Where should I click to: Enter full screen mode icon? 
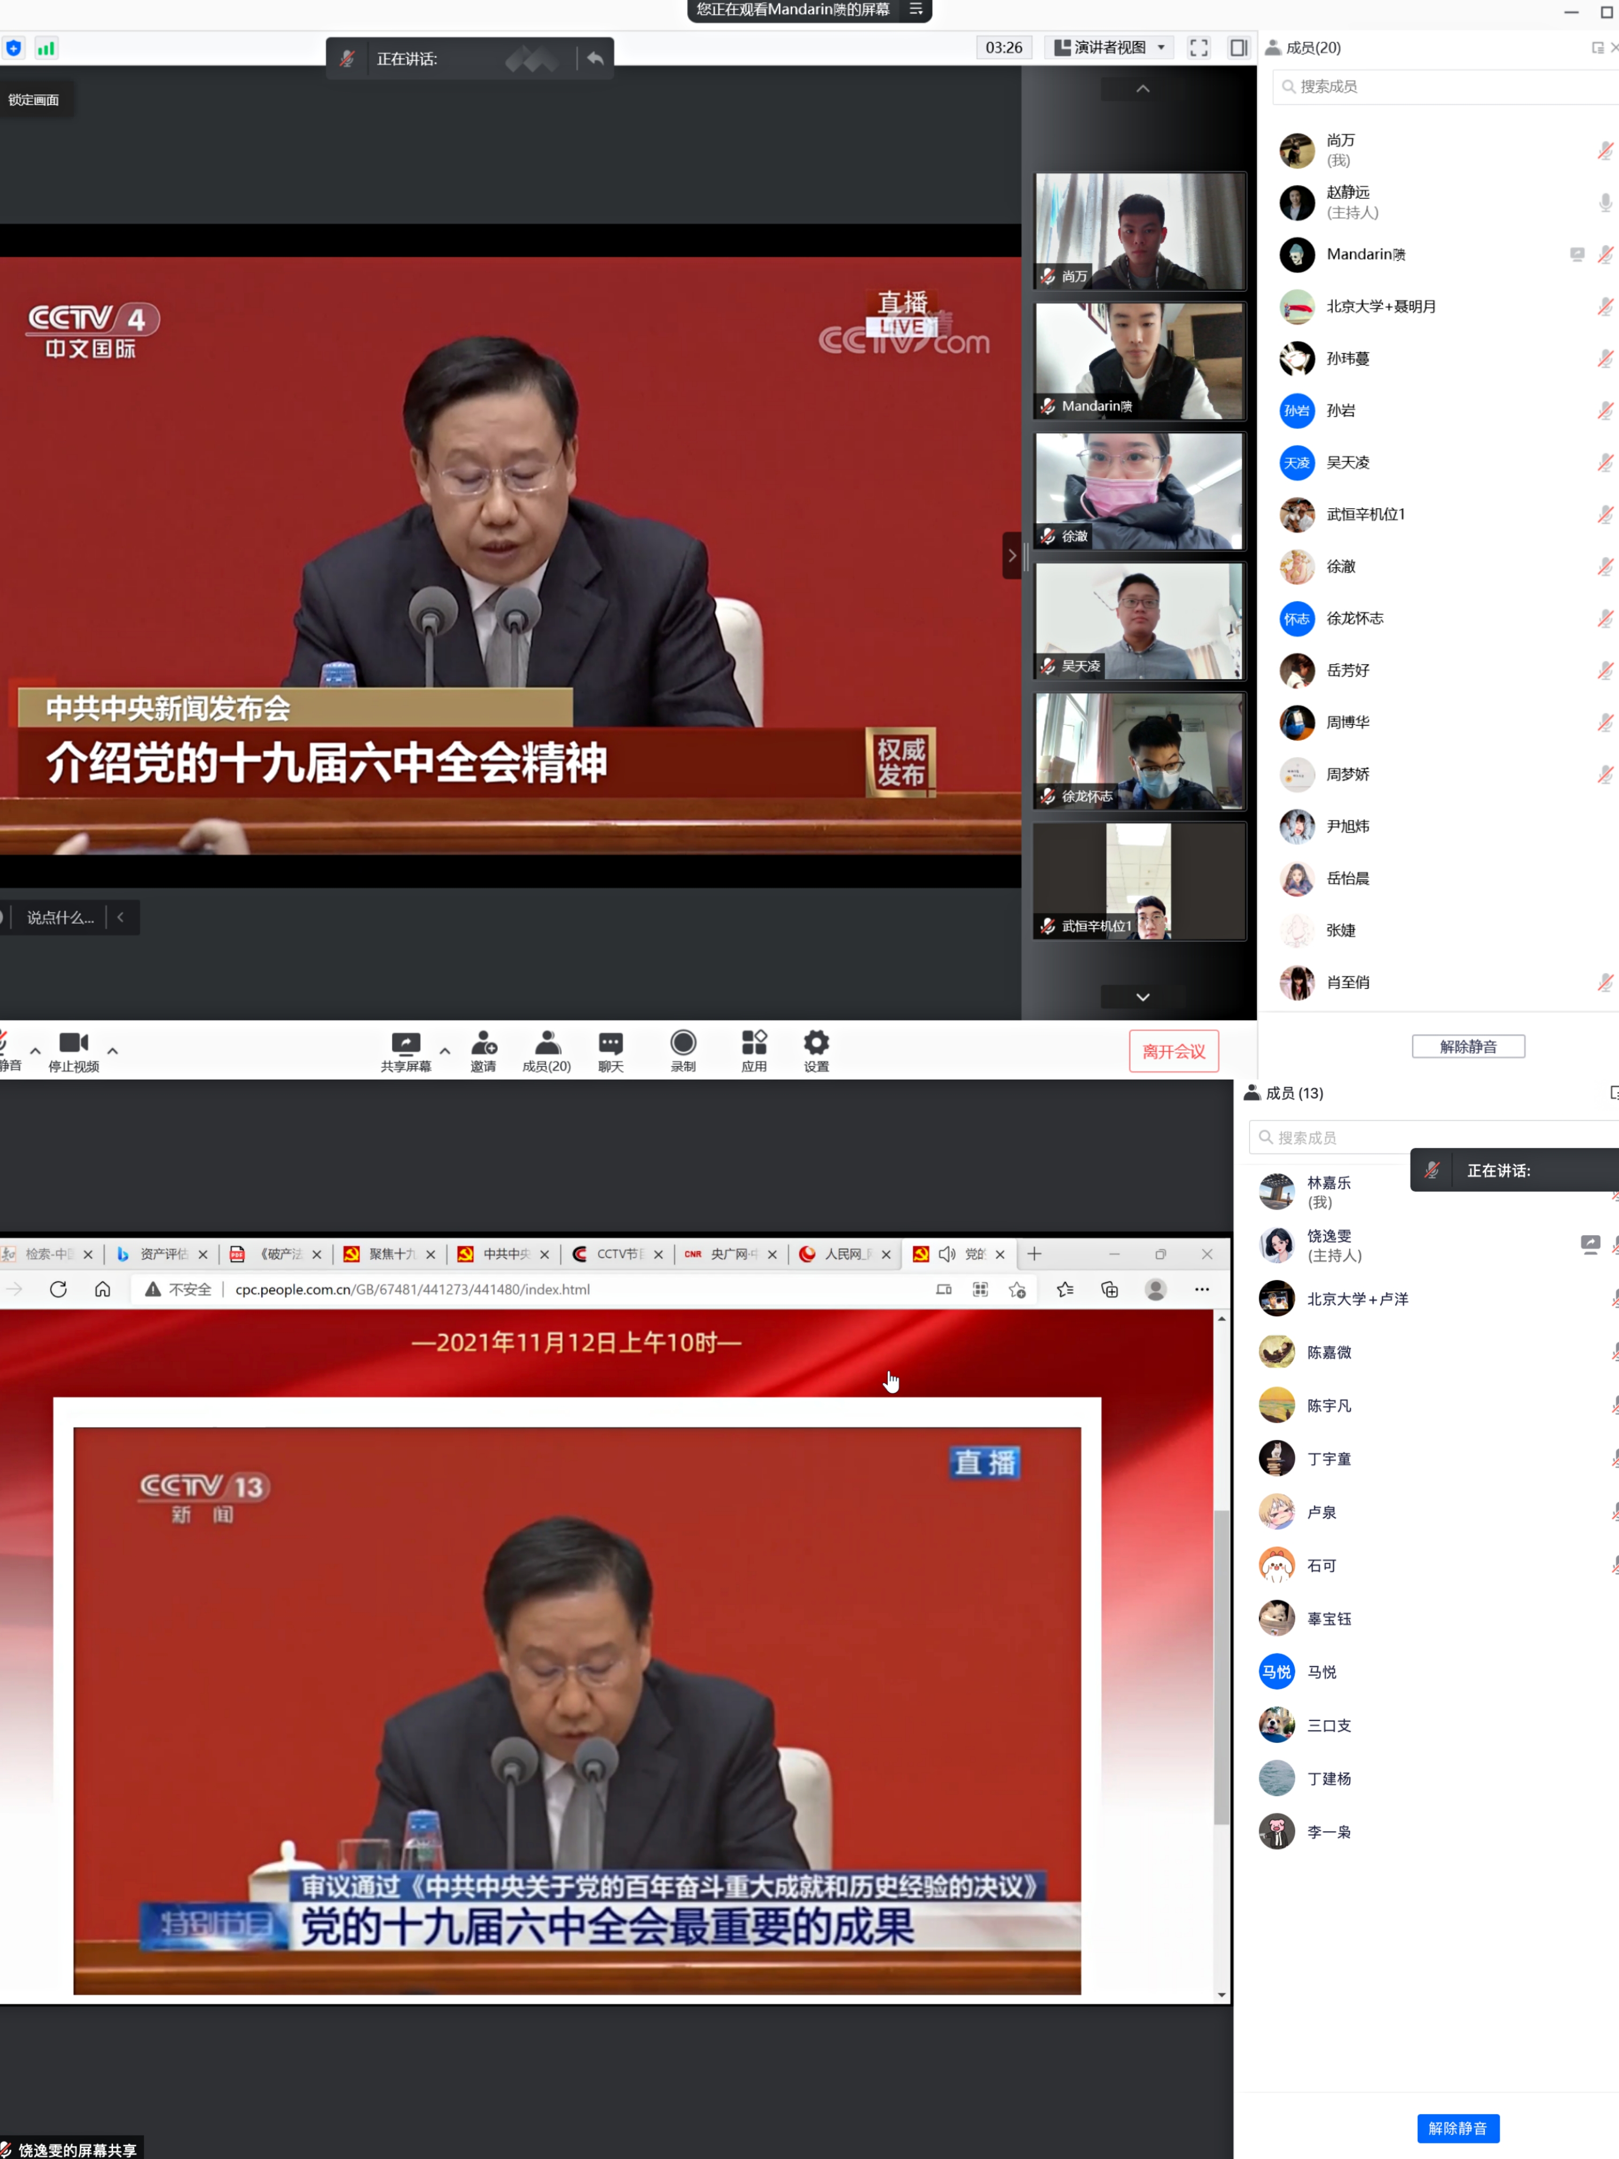[1198, 48]
